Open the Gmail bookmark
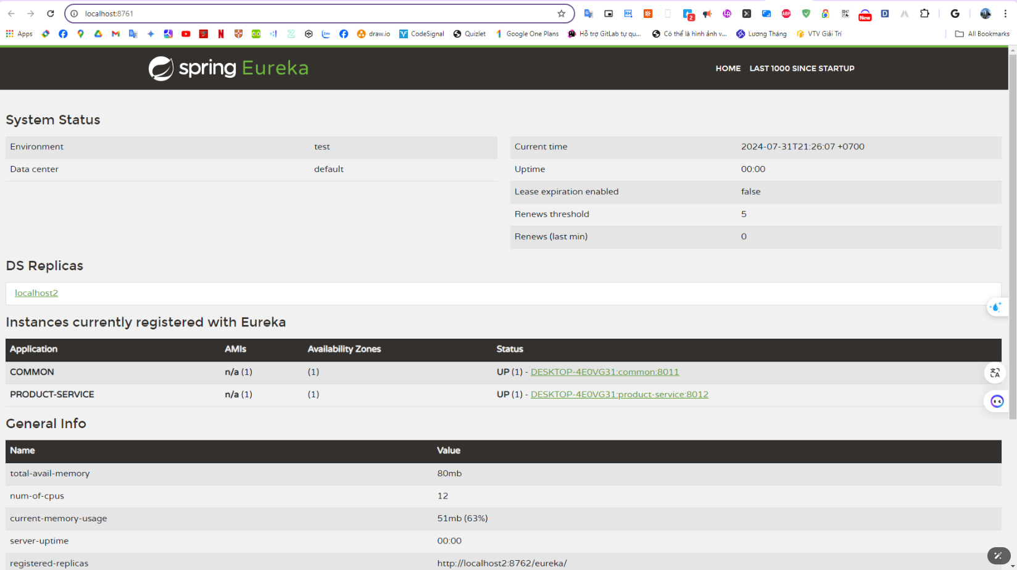The image size is (1017, 570). 115,34
